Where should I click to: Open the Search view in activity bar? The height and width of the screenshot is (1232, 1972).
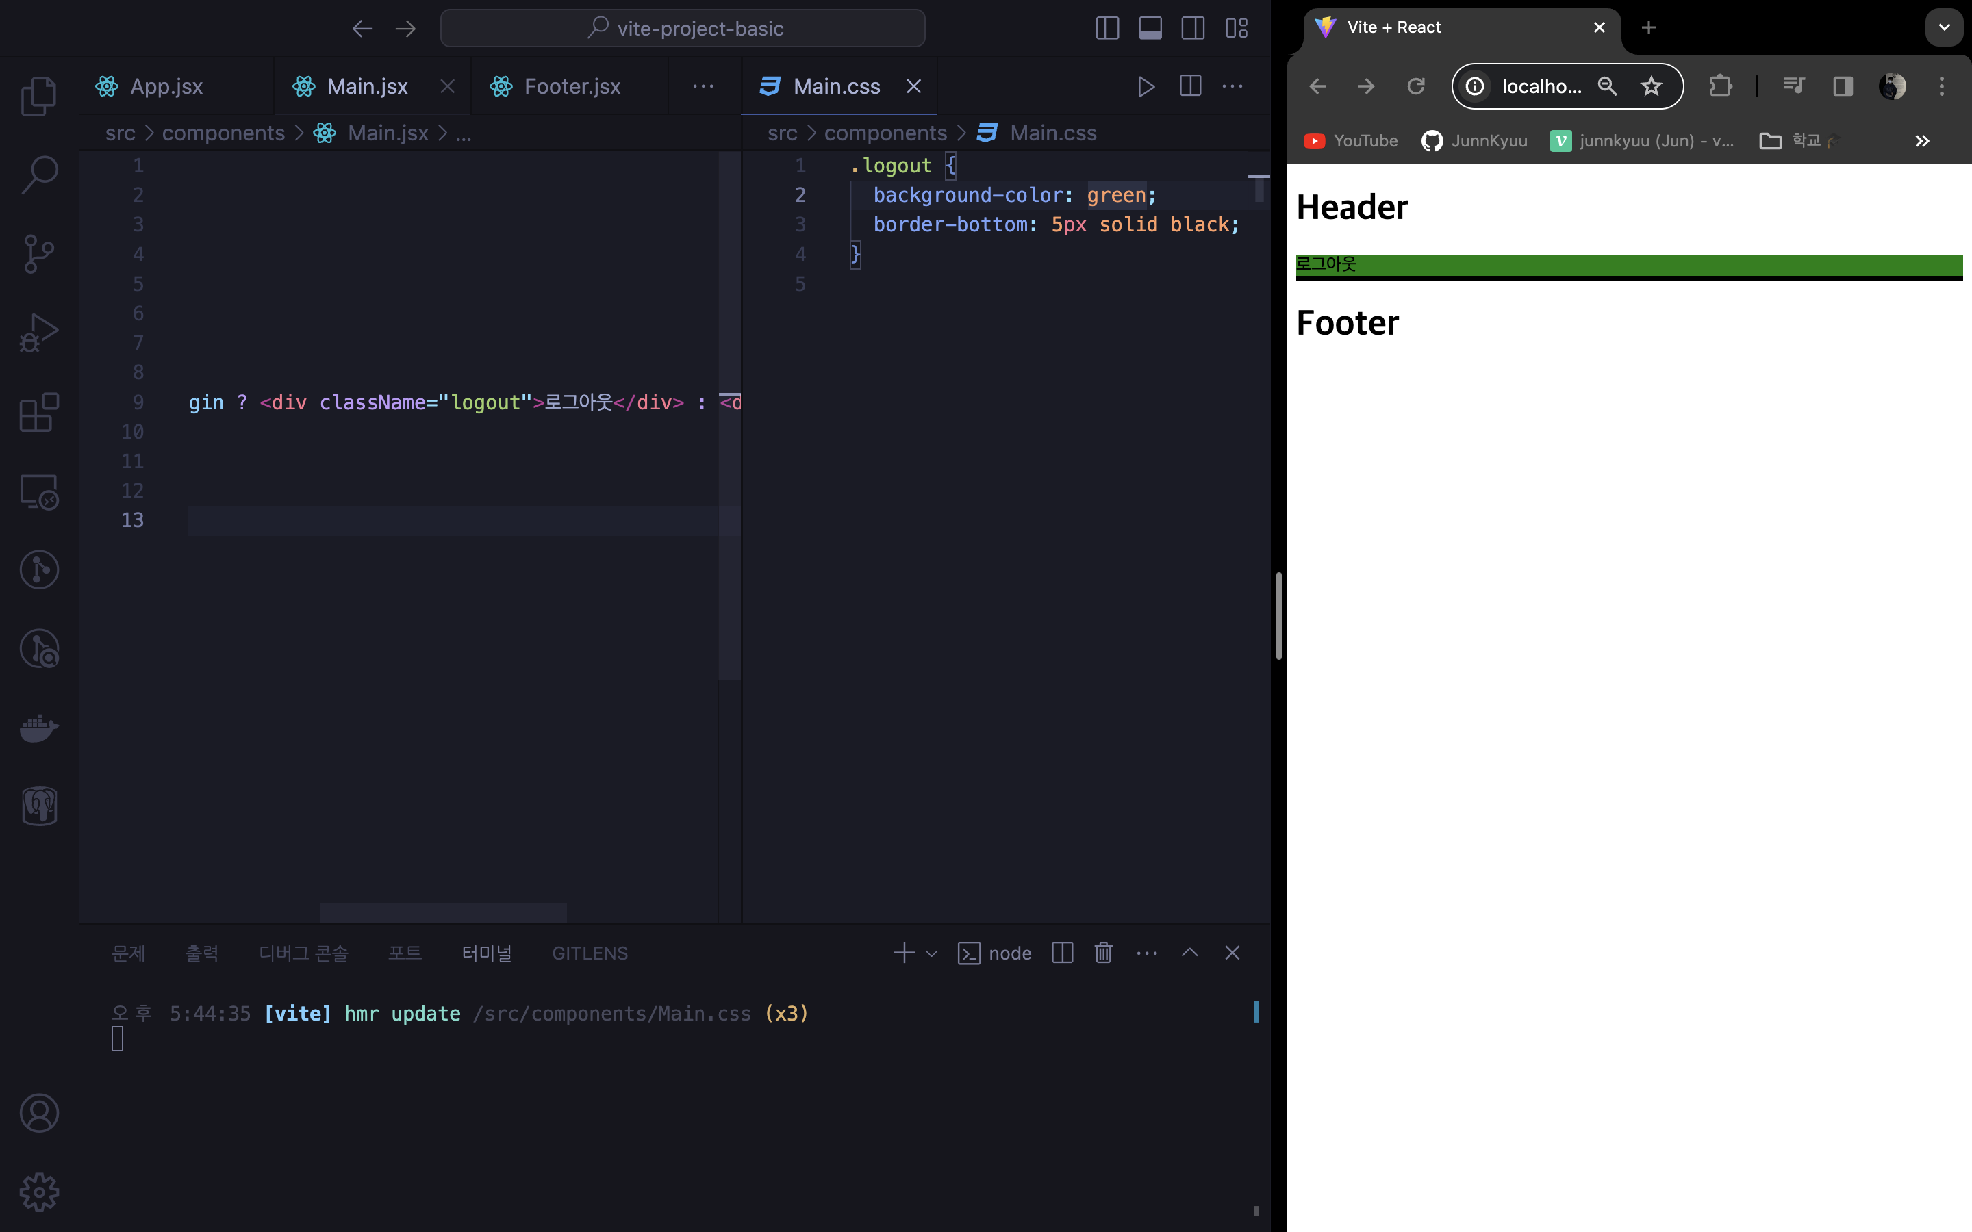(38, 175)
